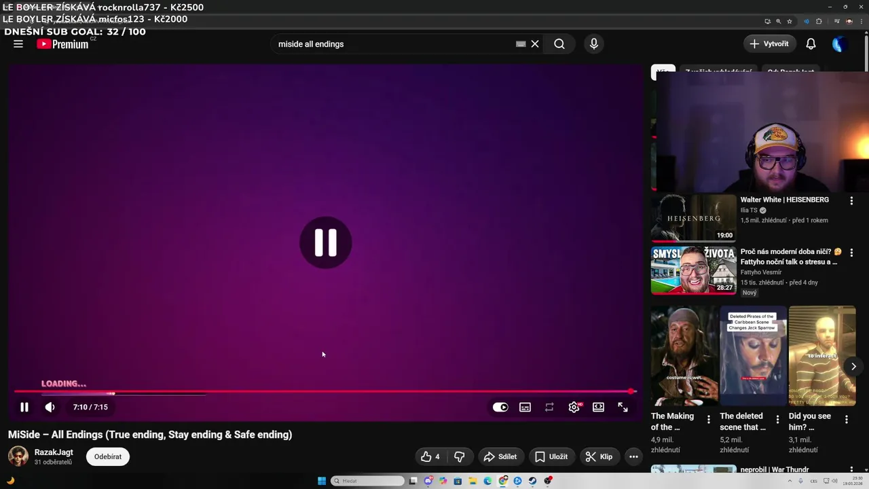Click the large pause overlay in the video
This screenshot has width=869, height=489.
pos(326,242)
